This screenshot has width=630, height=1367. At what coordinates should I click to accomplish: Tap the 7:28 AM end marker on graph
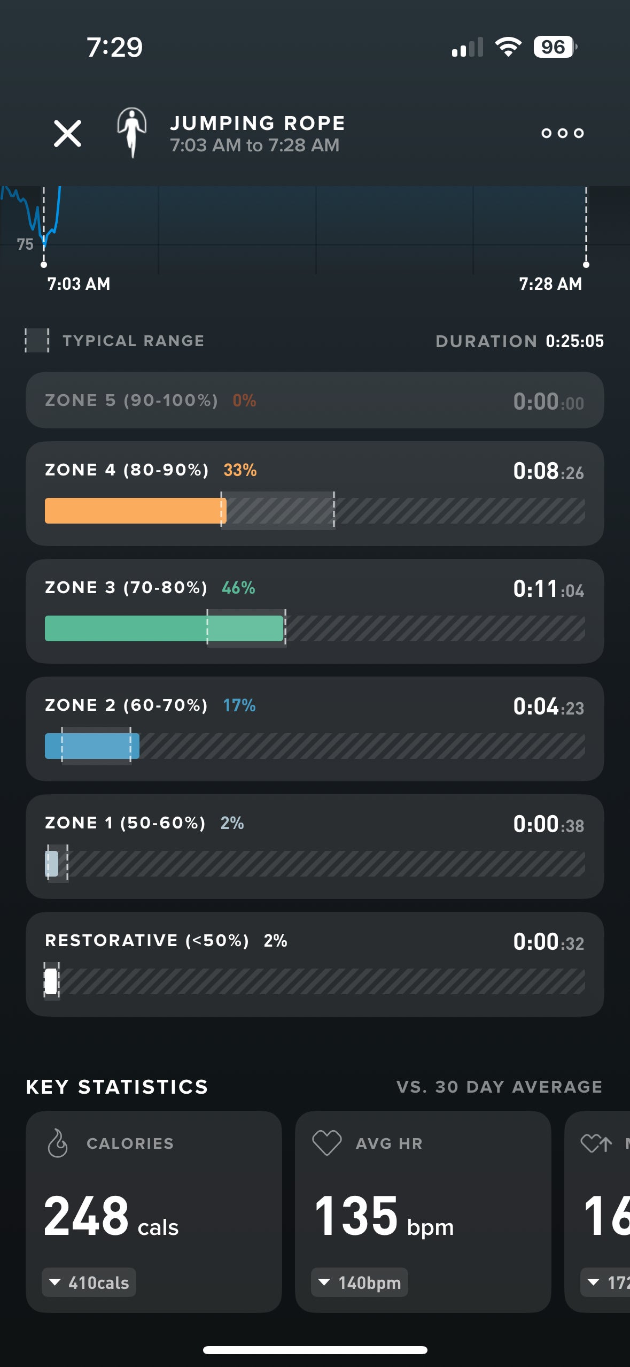[586, 264]
